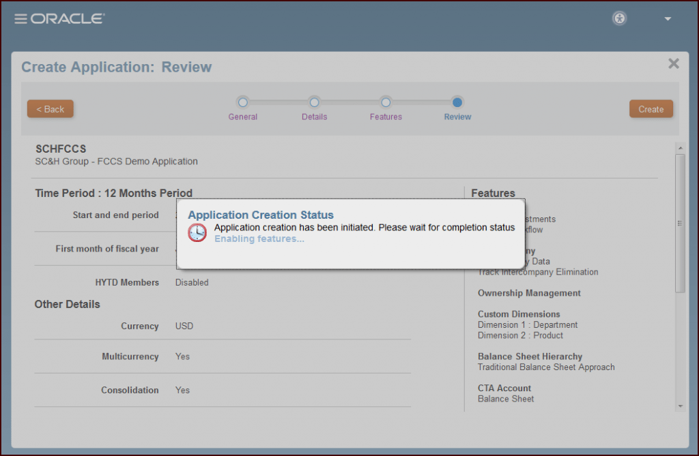This screenshot has height=456, width=699.
Task: Click Dimension 2 : Product entry
Action: point(520,335)
